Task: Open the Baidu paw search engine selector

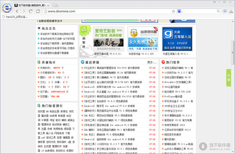Action: (180, 11)
